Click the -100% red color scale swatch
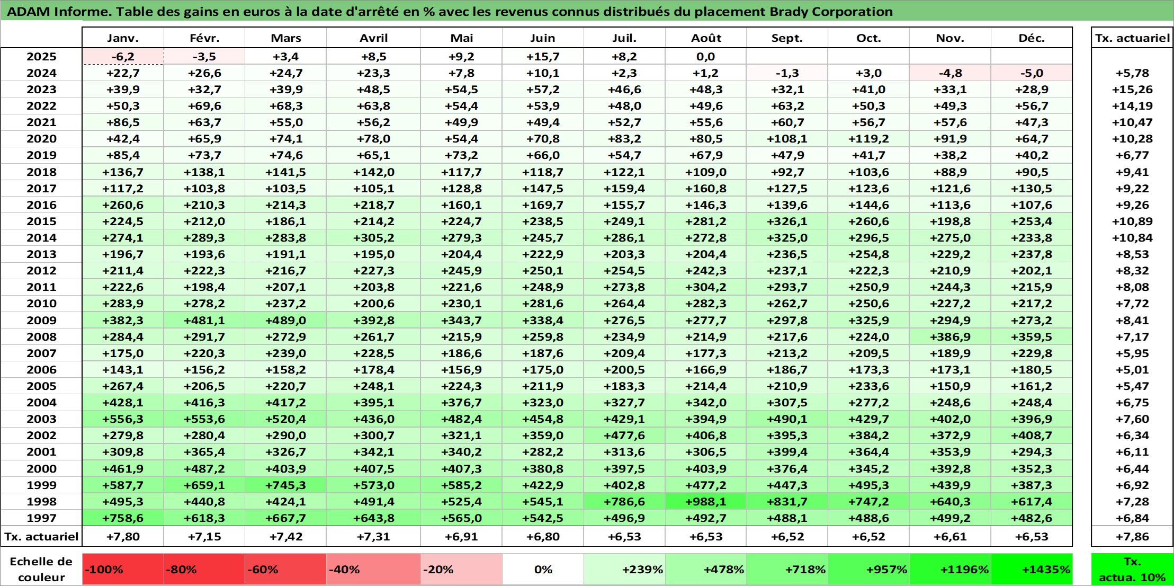 [123, 570]
